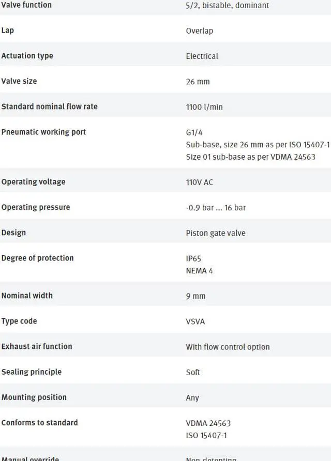Click 'Sub-base, size 26 mm as per ISO 15407-1'
Viewport: 331px width, 461px height.
point(258,144)
